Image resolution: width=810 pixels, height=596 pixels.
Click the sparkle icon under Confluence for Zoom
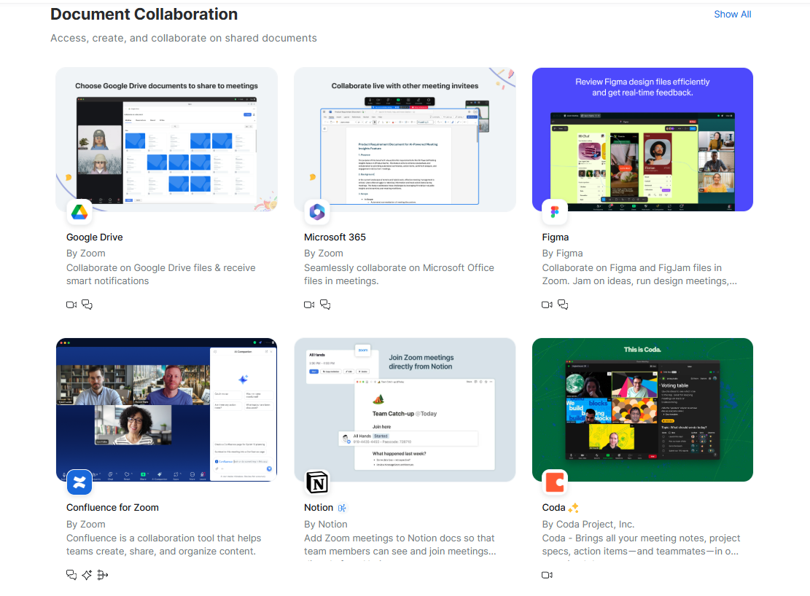(87, 575)
